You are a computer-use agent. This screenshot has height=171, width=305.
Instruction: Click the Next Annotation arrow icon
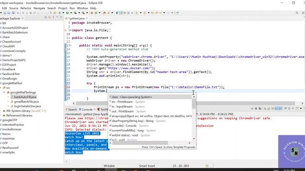click(137, 13)
